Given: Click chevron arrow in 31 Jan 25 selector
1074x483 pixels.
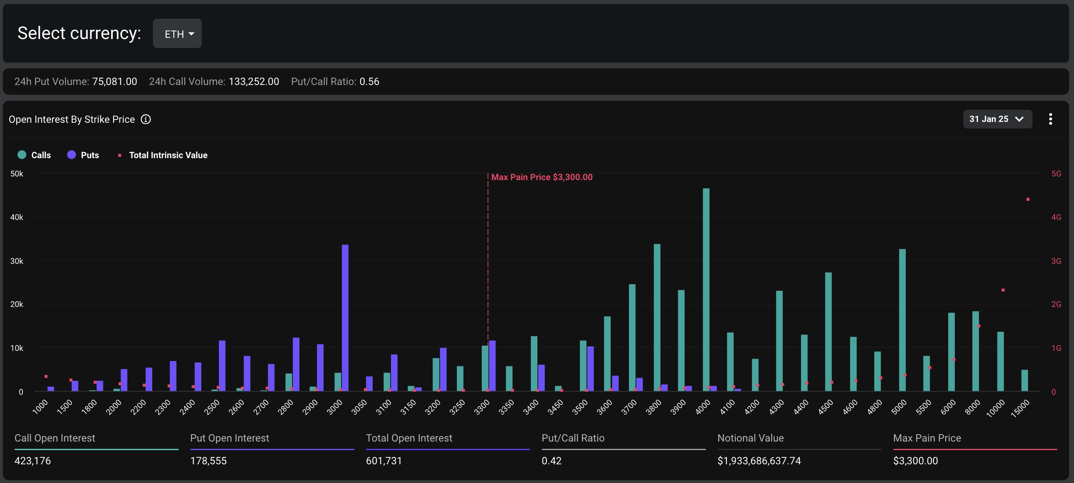Looking at the screenshot, I should point(1019,119).
